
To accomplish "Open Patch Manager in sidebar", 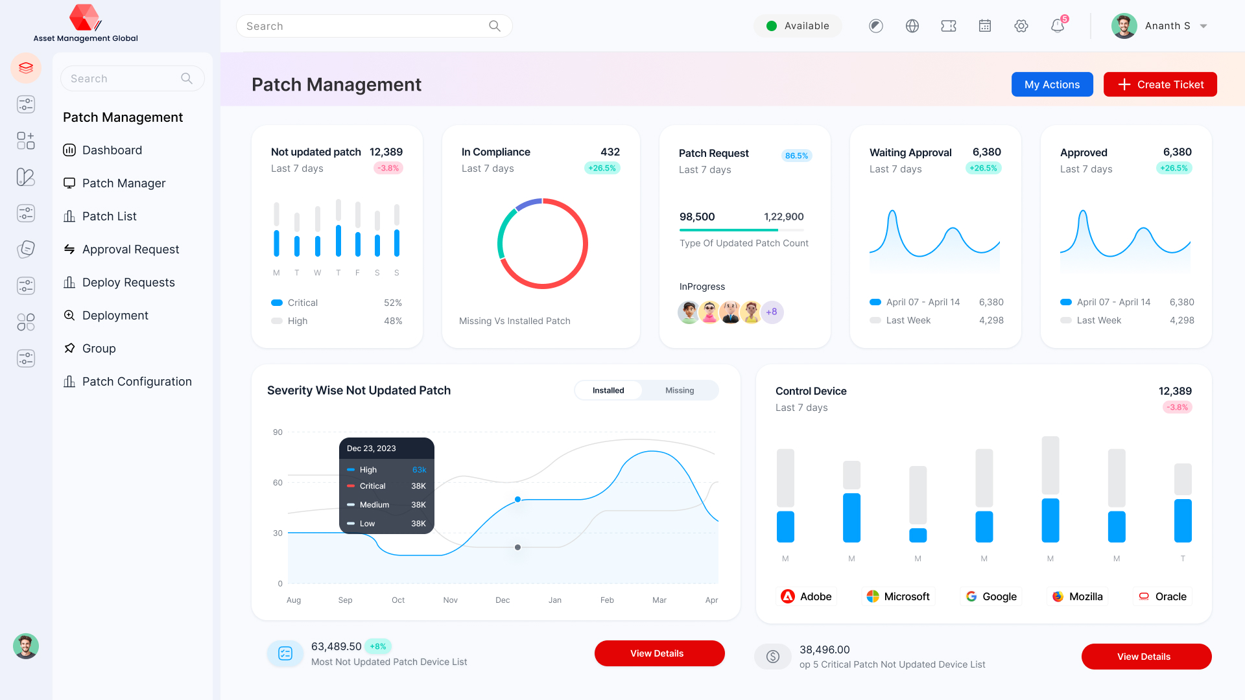I will 123,183.
